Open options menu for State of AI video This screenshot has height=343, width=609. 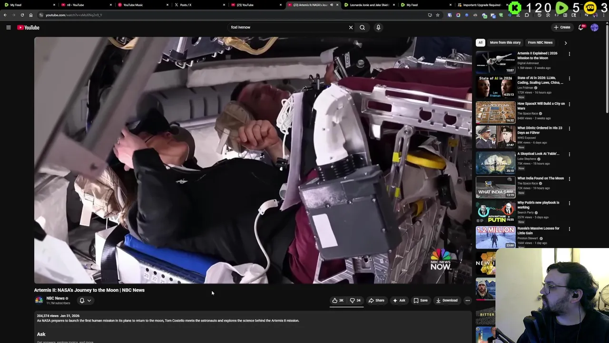[x=569, y=78]
